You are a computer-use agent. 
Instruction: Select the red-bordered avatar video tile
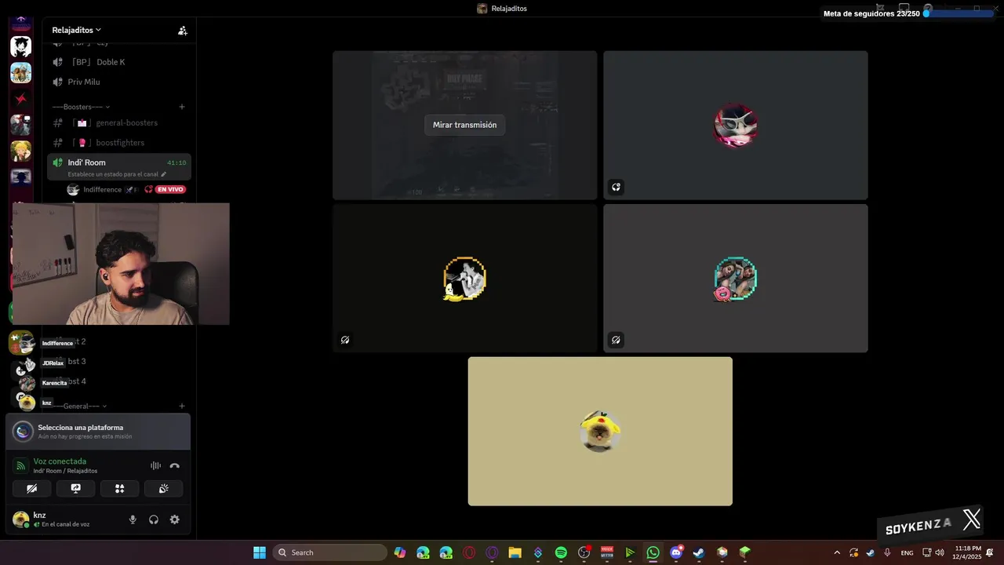click(x=736, y=126)
